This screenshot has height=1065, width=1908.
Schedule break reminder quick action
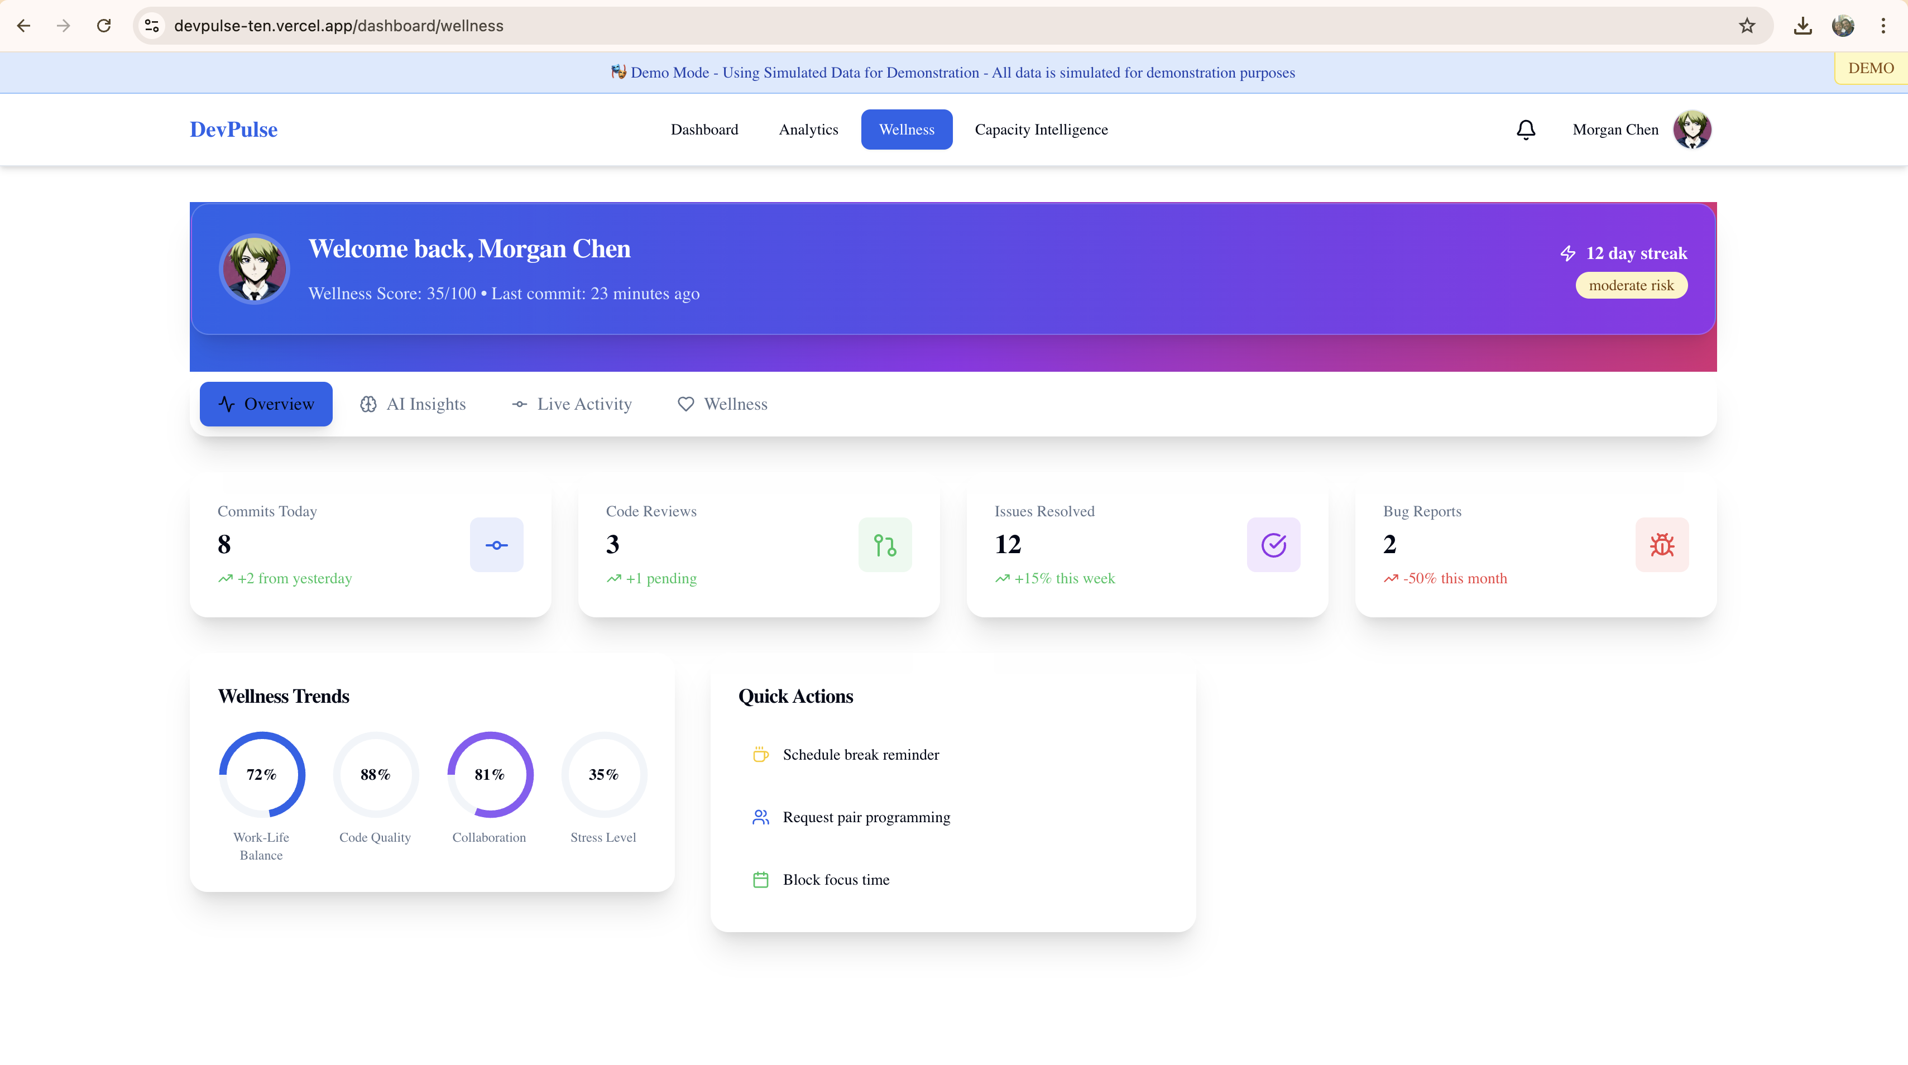pyautogui.click(x=860, y=755)
